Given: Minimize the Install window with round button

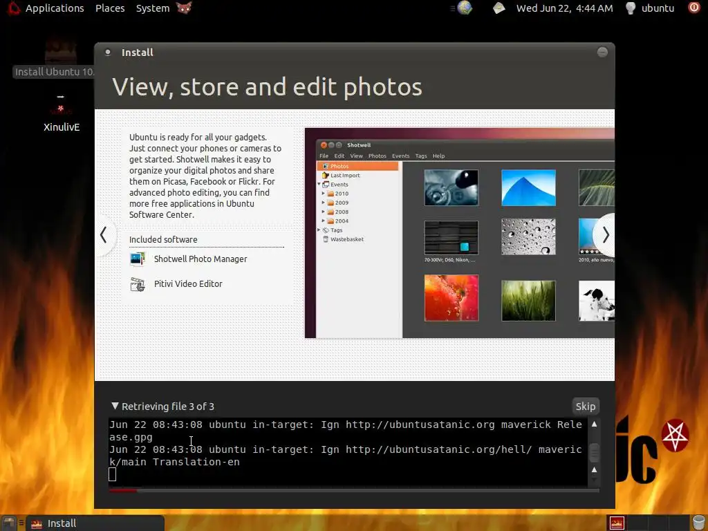Looking at the screenshot, I should (x=602, y=53).
